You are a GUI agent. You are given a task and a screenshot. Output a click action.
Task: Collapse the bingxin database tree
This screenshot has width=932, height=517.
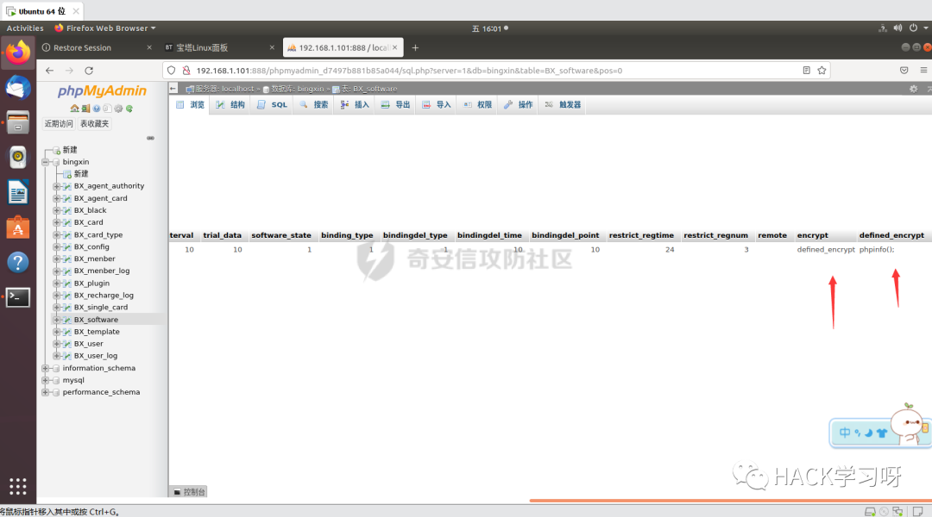click(x=46, y=162)
